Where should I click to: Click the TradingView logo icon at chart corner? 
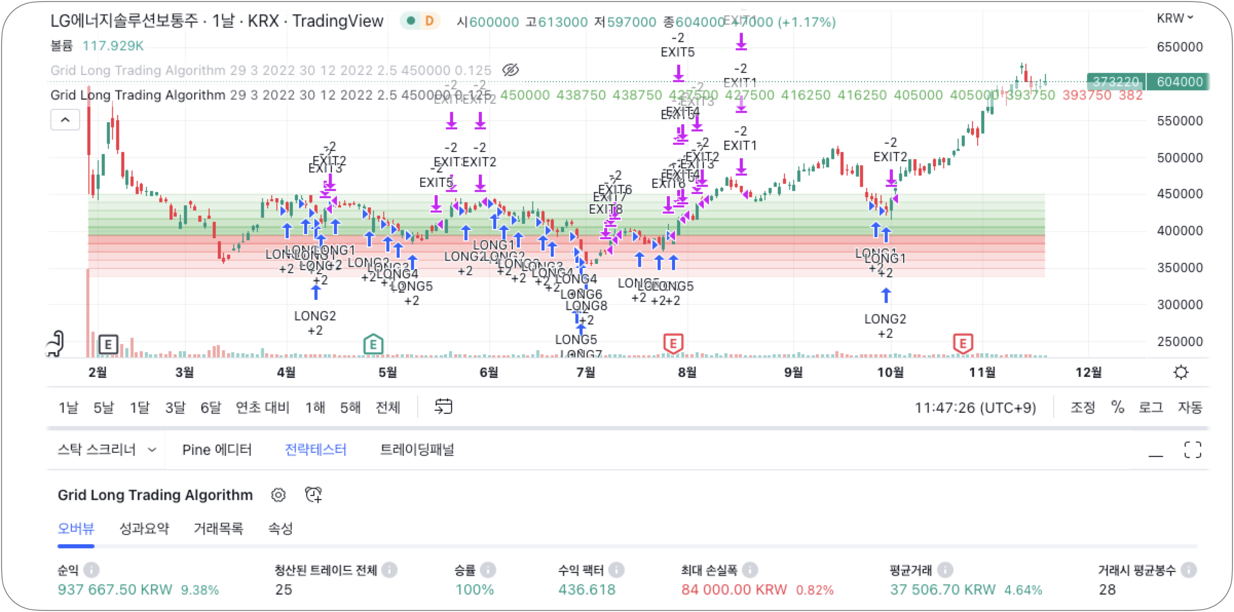point(55,344)
